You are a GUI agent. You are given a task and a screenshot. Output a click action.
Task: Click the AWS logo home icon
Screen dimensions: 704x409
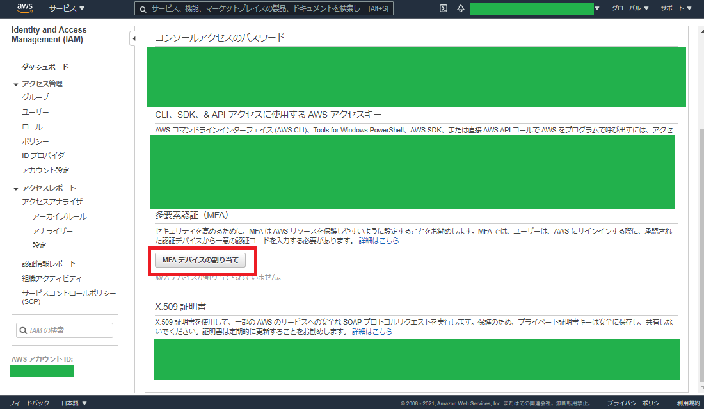point(25,8)
